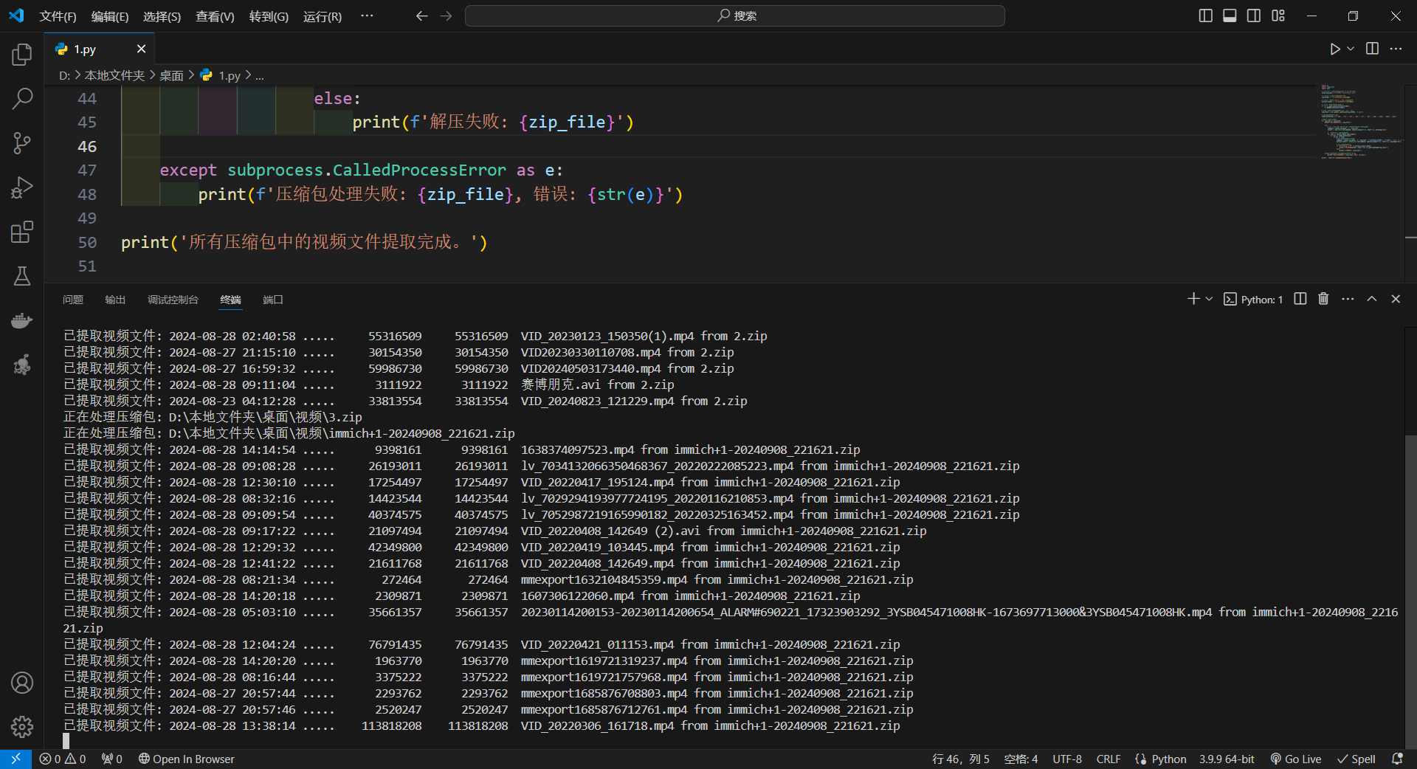Close the 1.py editor tab

pyautogui.click(x=141, y=49)
